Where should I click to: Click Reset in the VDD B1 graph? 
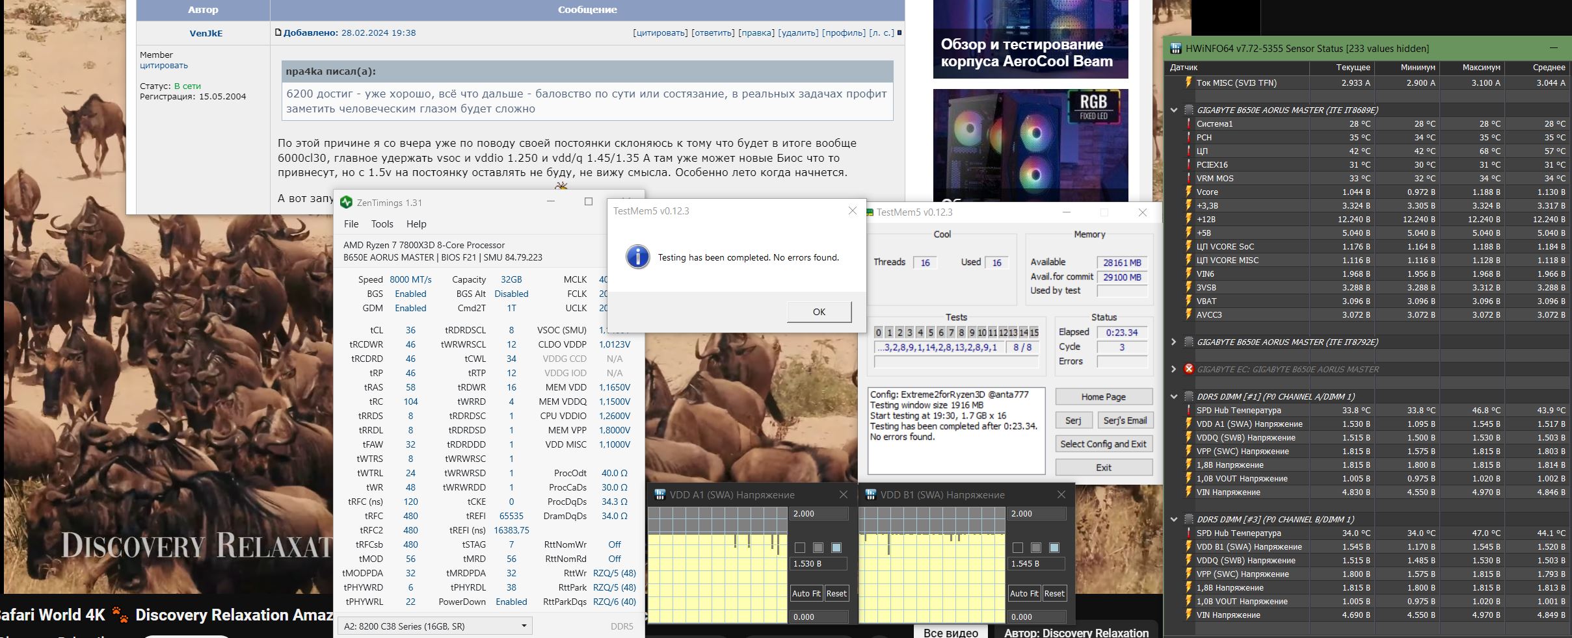1054,593
